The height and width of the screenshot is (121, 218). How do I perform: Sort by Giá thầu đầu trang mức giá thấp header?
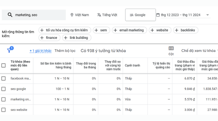pyautogui.click(x=185, y=65)
